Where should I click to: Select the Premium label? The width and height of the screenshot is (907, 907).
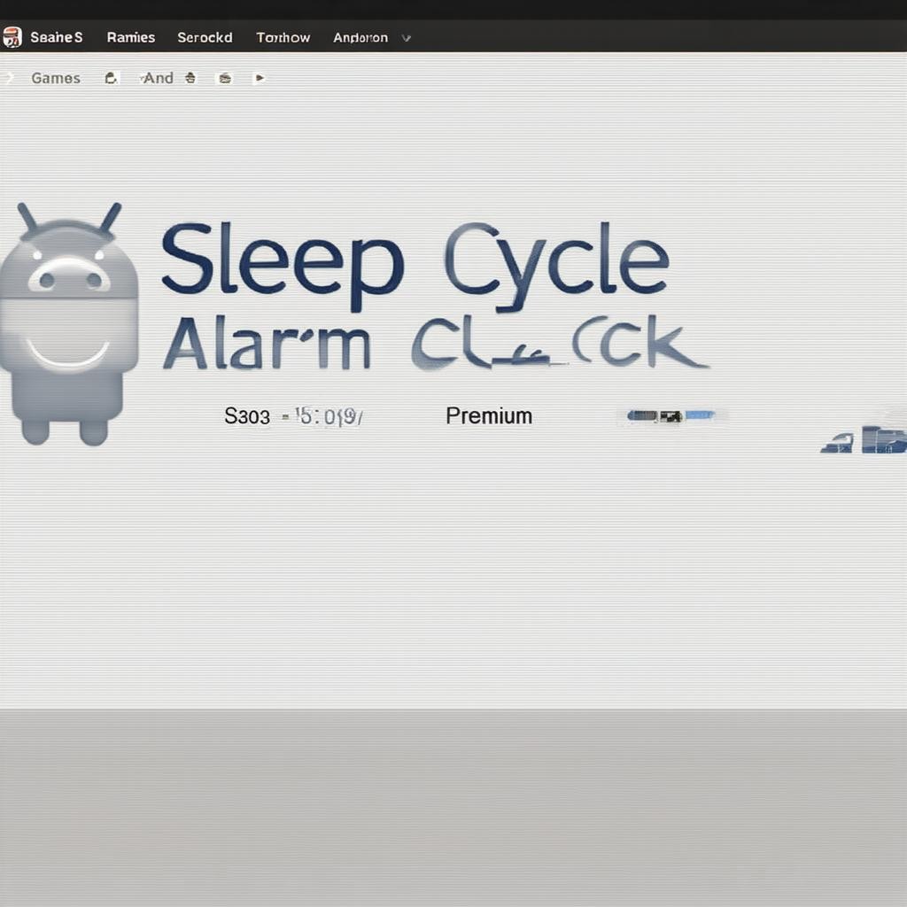488,415
